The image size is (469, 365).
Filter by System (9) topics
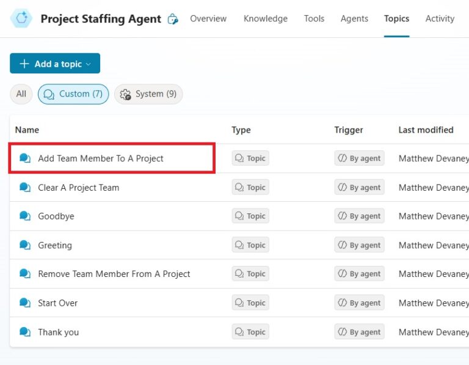pos(148,94)
